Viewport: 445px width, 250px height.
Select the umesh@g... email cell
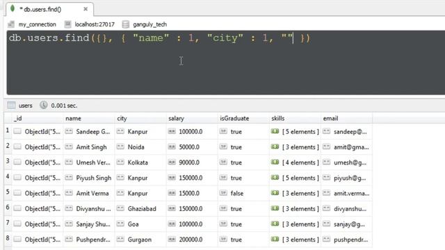pos(346,162)
